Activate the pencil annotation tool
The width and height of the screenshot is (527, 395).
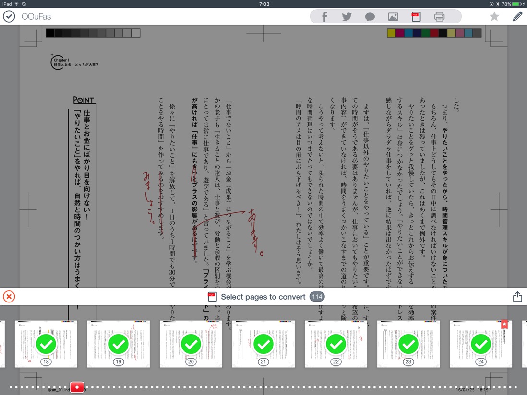click(517, 16)
